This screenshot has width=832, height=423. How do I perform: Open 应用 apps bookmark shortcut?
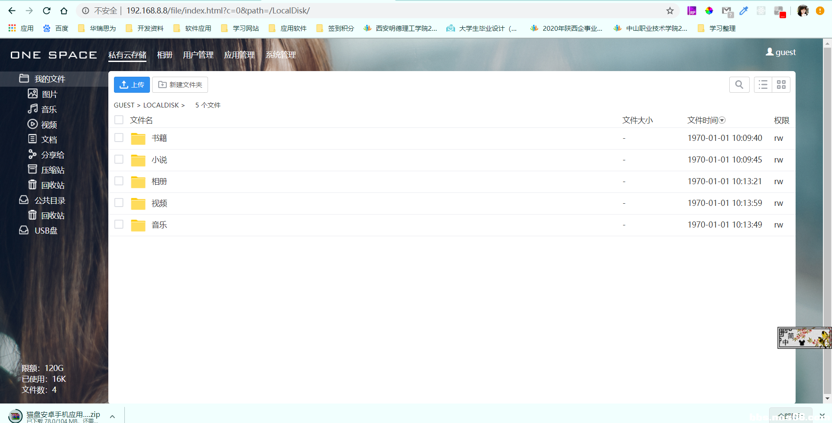tap(21, 28)
